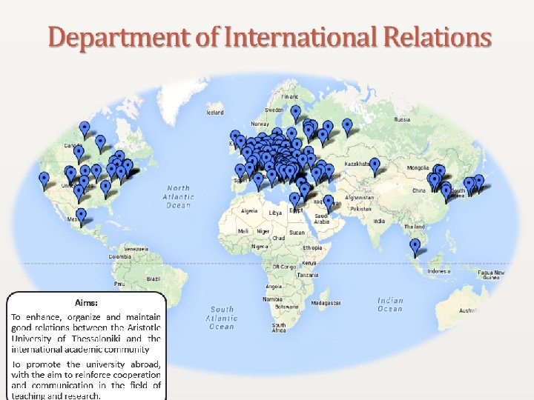Click the Sudan label

click(x=297, y=233)
